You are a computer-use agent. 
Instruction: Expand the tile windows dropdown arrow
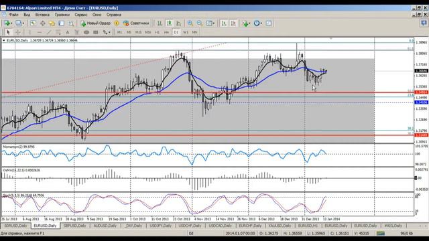[214, 23]
